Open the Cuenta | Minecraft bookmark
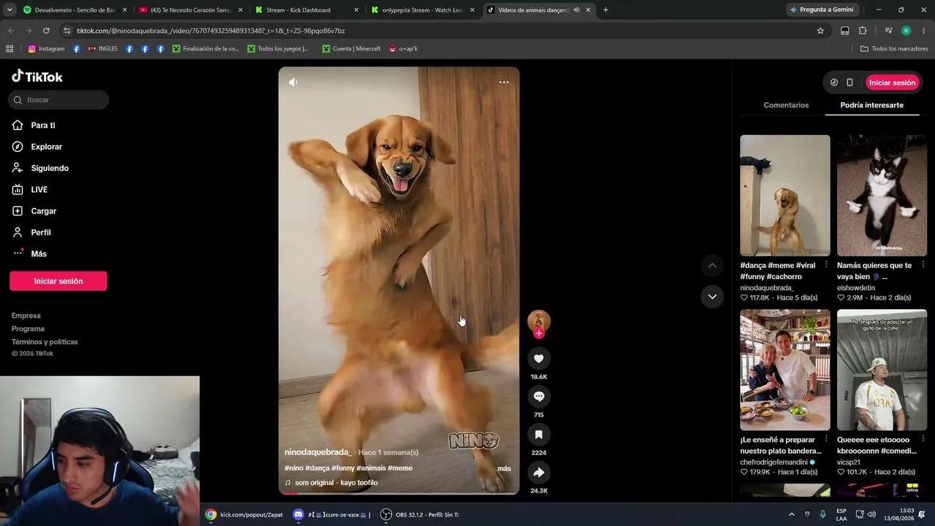The height and width of the screenshot is (526, 935). click(351, 49)
